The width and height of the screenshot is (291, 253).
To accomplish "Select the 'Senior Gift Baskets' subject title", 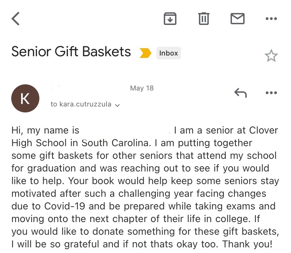I will click(71, 51).
